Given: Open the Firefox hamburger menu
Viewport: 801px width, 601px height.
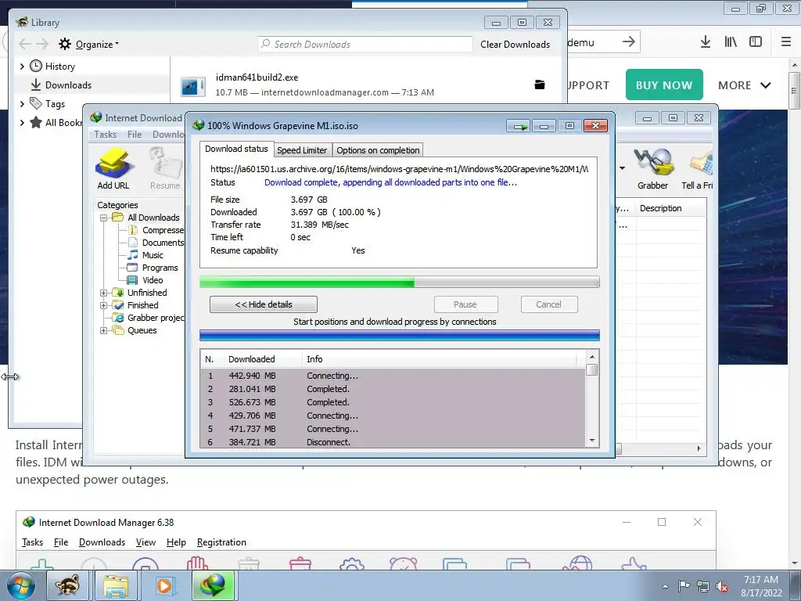Looking at the screenshot, I should point(786,42).
